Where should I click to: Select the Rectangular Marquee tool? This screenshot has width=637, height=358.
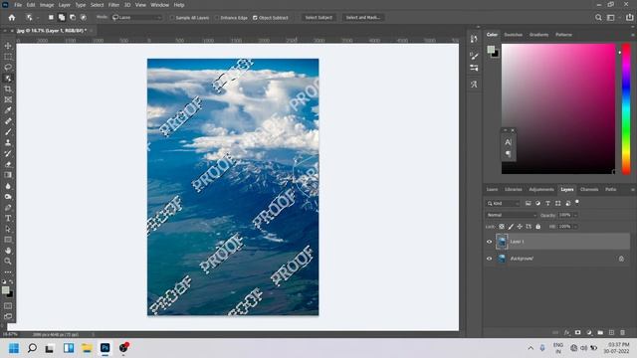coord(8,57)
